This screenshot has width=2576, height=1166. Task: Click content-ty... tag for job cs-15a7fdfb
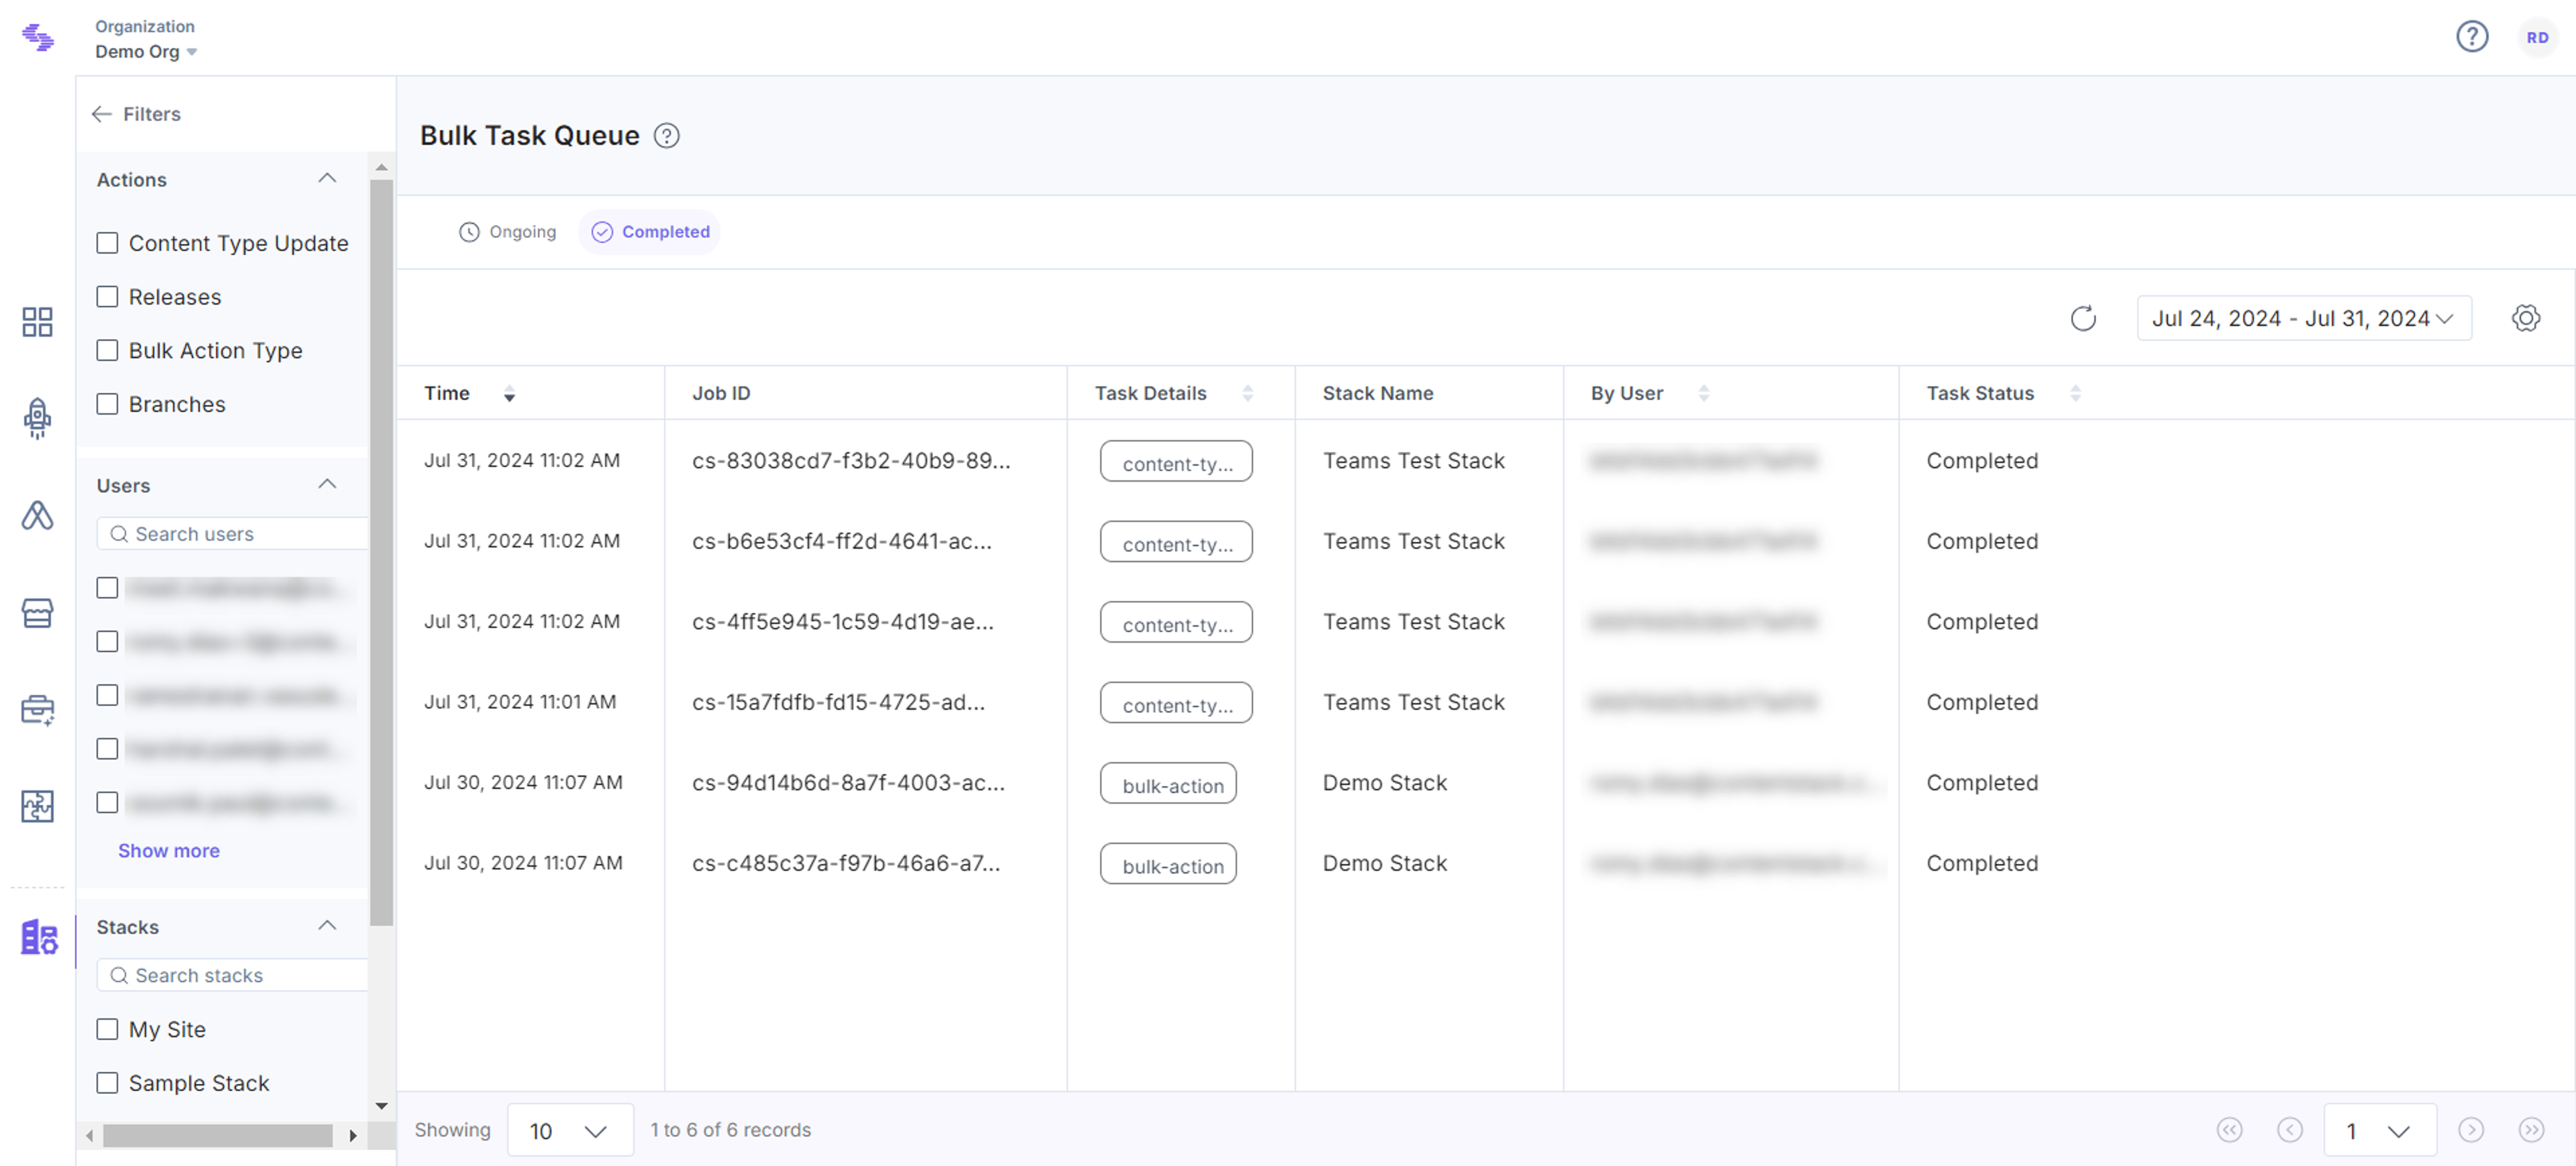point(1176,703)
